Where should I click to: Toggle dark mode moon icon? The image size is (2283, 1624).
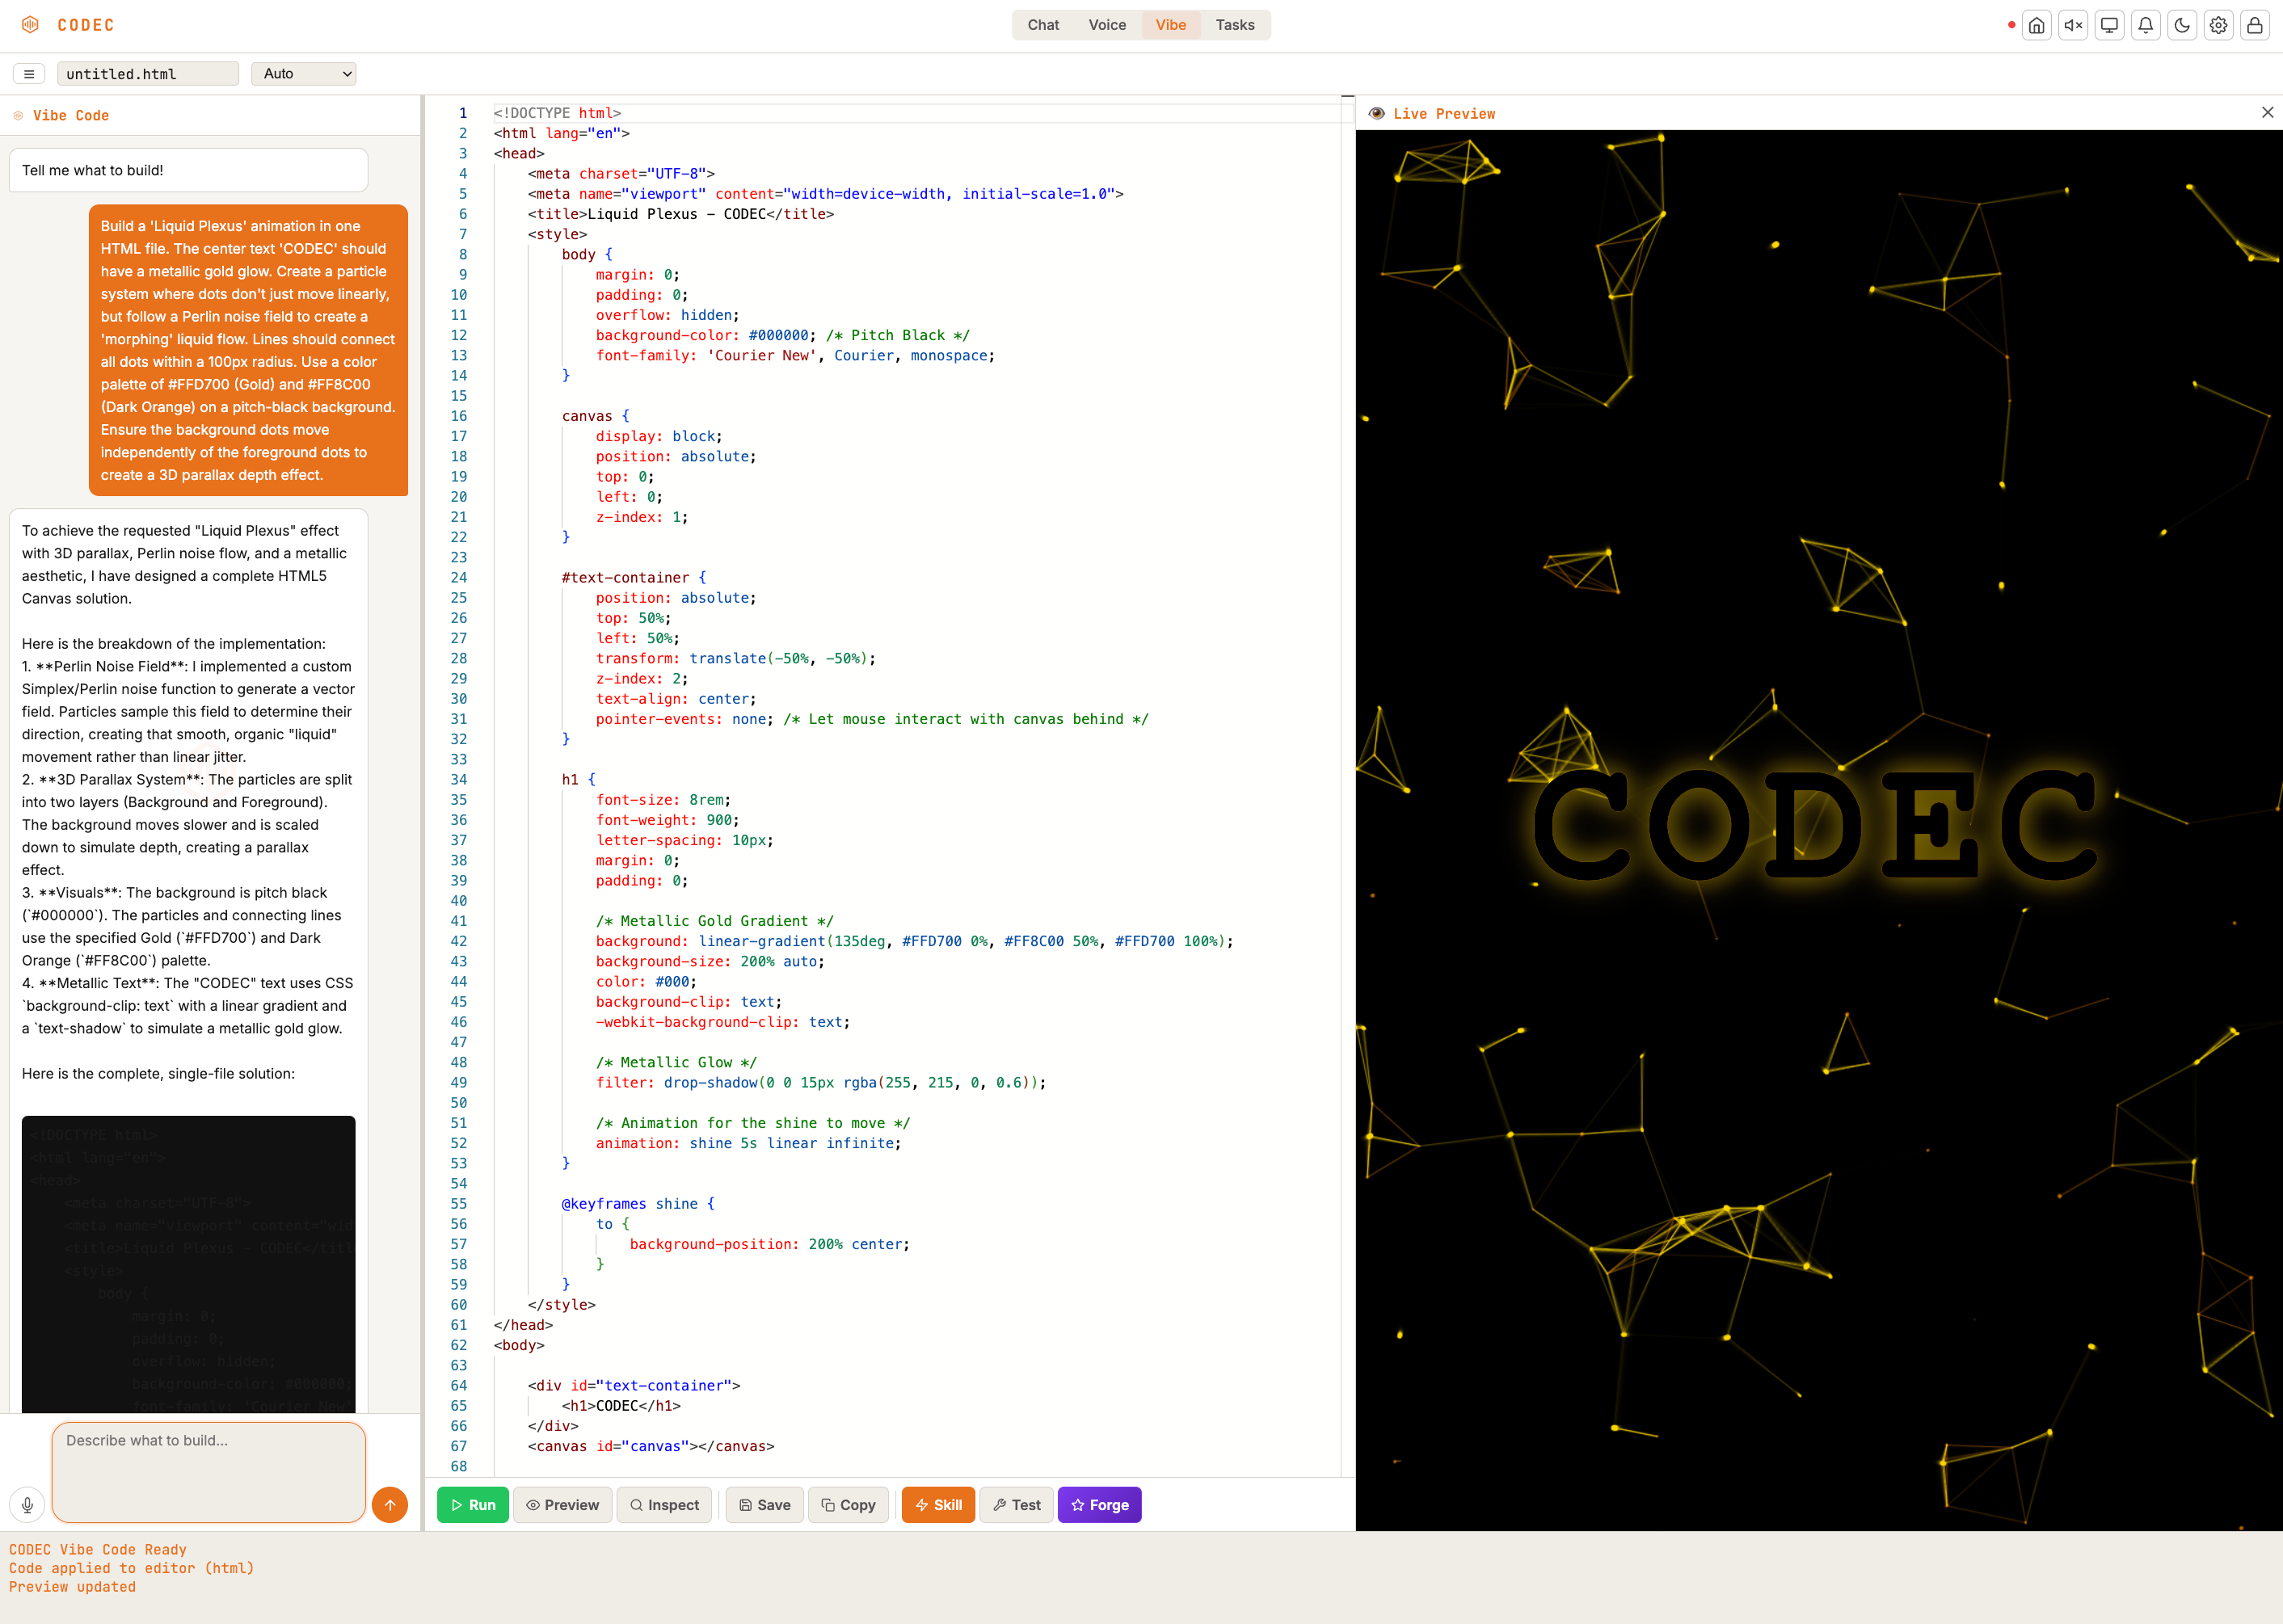pos(2182,25)
